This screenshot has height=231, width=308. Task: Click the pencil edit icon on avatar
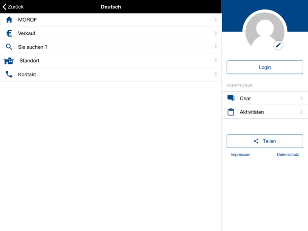click(x=278, y=45)
